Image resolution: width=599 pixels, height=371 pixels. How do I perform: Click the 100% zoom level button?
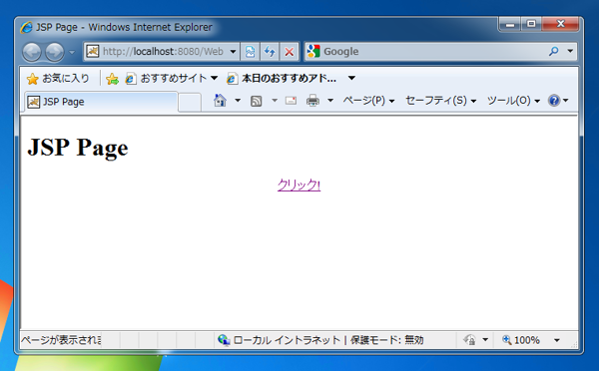521,340
